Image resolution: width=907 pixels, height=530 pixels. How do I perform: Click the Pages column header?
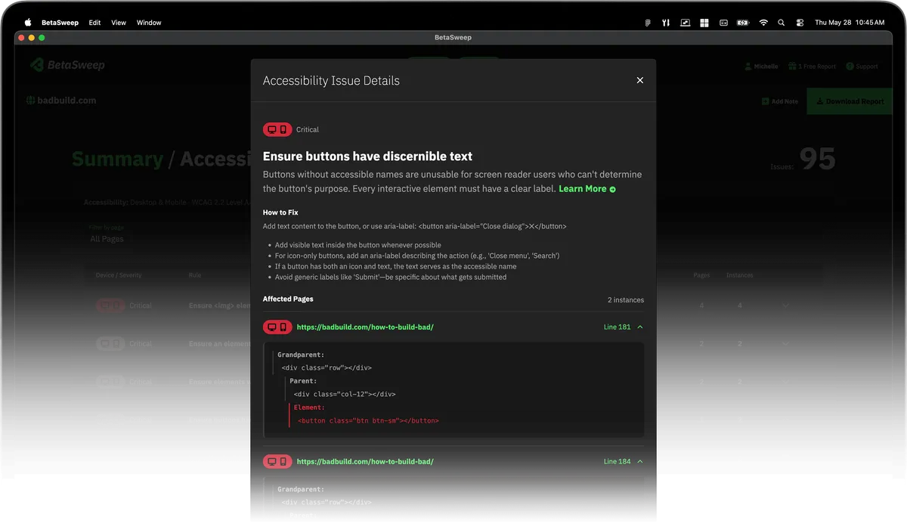701,275
